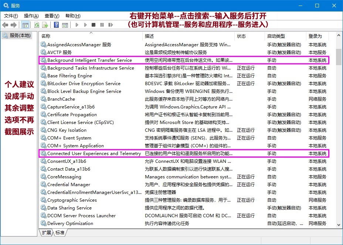Open Help from the toolbar question mark
Image resolution: width=343 pixels, height=245 pixels.
tap(57, 25)
